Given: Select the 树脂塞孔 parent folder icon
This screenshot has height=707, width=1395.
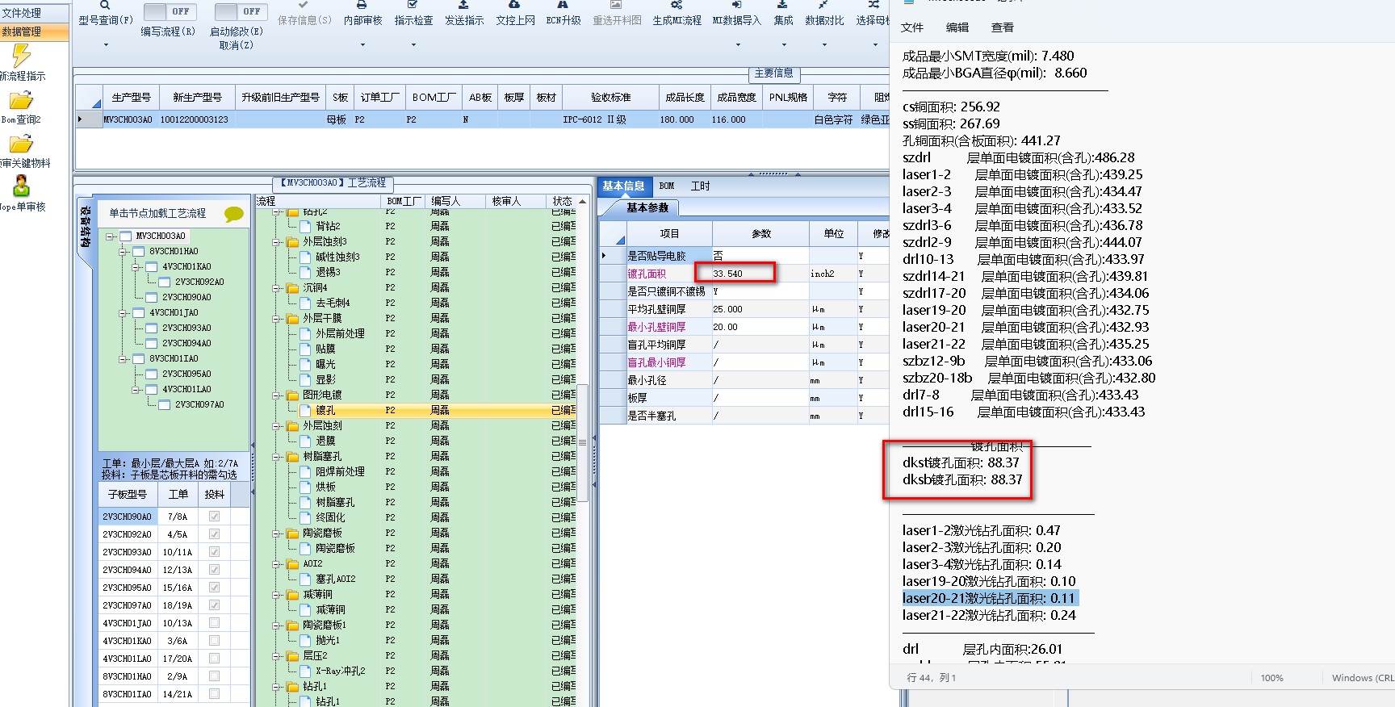Looking at the screenshot, I should tap(293, 457).
